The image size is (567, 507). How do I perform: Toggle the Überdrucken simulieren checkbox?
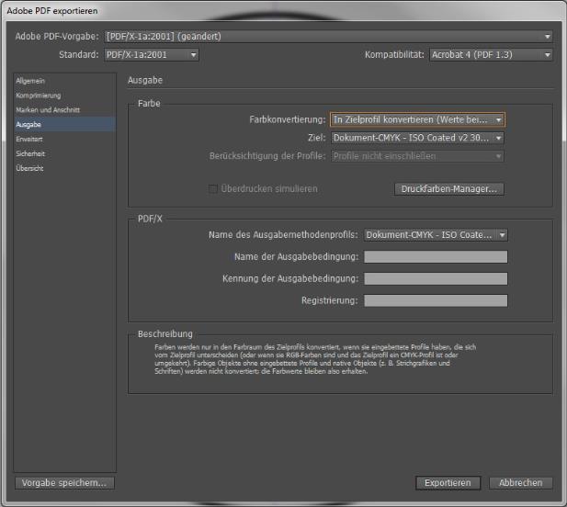pyautogui.click(x=213, y=188)
